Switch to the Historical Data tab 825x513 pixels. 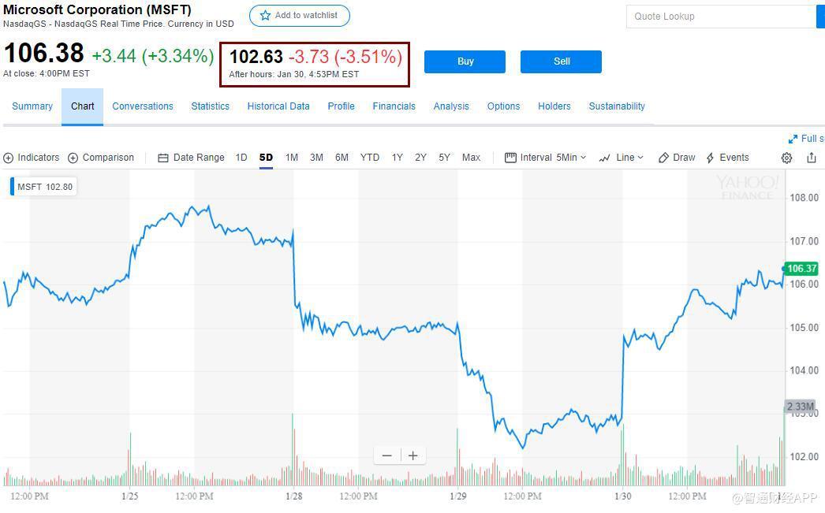coord(278,106)
